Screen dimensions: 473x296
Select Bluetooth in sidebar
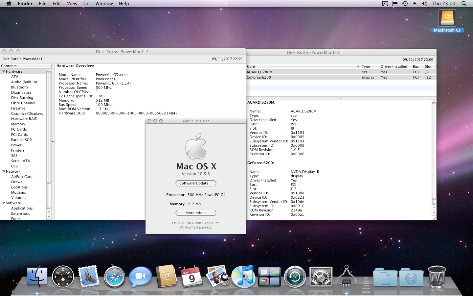pos(19,87)
